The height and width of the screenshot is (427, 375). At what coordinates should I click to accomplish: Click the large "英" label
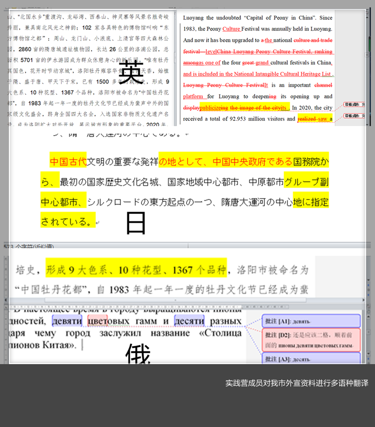[x=131, y=72]
